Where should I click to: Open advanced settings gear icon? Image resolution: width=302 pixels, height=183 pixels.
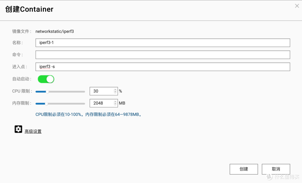click(x=18, y=129)
